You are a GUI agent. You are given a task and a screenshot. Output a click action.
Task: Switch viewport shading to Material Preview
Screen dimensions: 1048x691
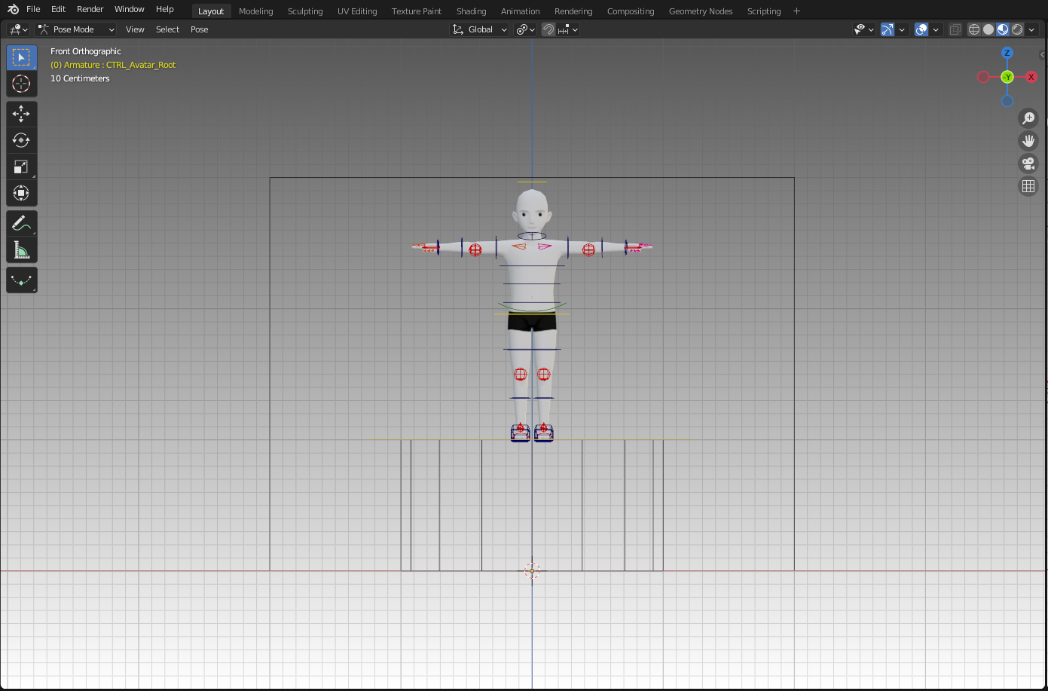pyautogui.click(x=1003, y=29)
